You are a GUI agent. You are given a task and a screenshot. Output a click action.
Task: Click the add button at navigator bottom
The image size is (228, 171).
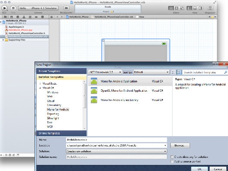[1, 155]
